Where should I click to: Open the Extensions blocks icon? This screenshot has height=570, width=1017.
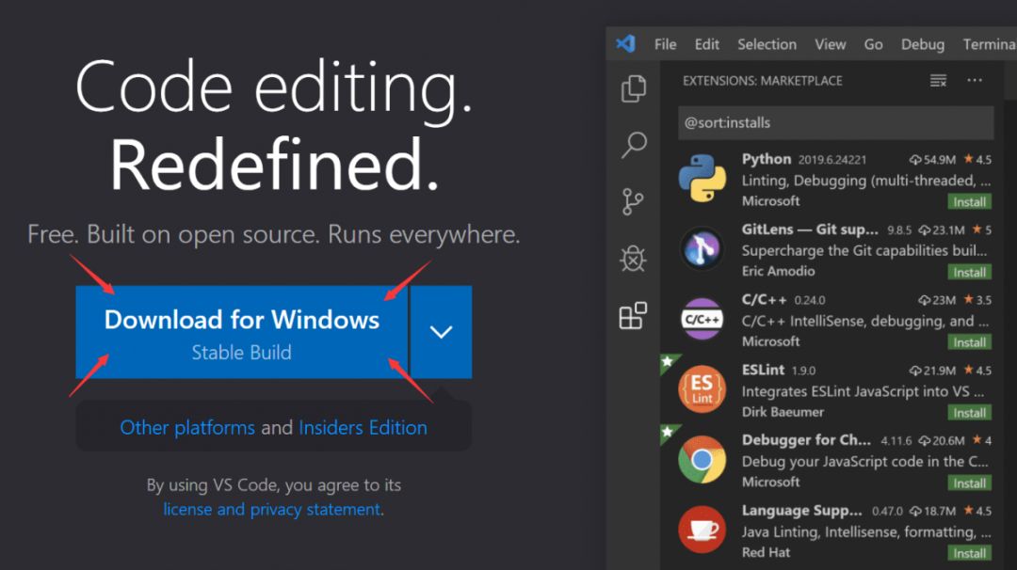(x=633, y=315)
